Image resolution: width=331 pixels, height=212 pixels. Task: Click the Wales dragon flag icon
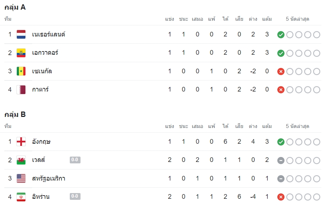(21, 160)
